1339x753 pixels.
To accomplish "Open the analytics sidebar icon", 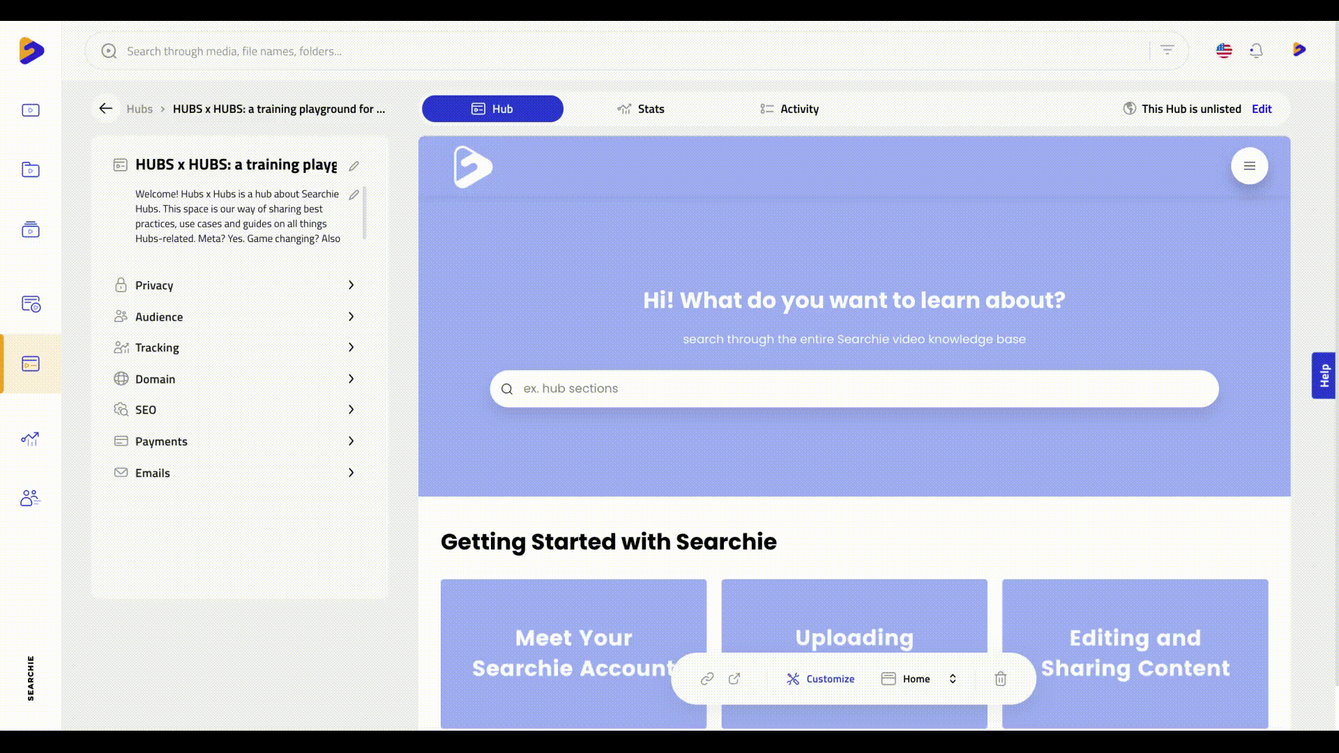I will coord(30,439).
